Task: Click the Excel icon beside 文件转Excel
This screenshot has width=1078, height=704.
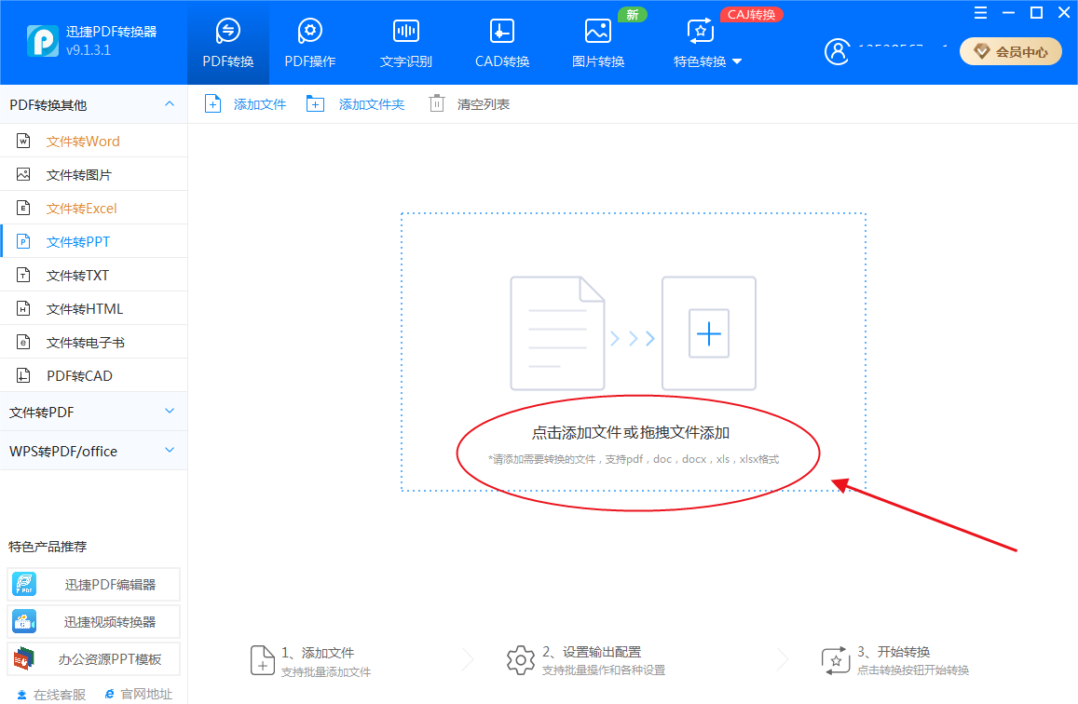Action: coord(23,208)
